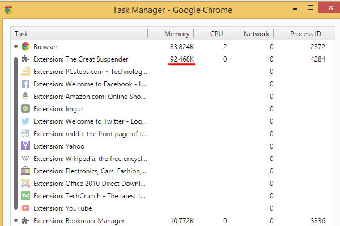Sort by the Memory column header
The width and height of the screenshot is (340, 226).
(171, 33)
